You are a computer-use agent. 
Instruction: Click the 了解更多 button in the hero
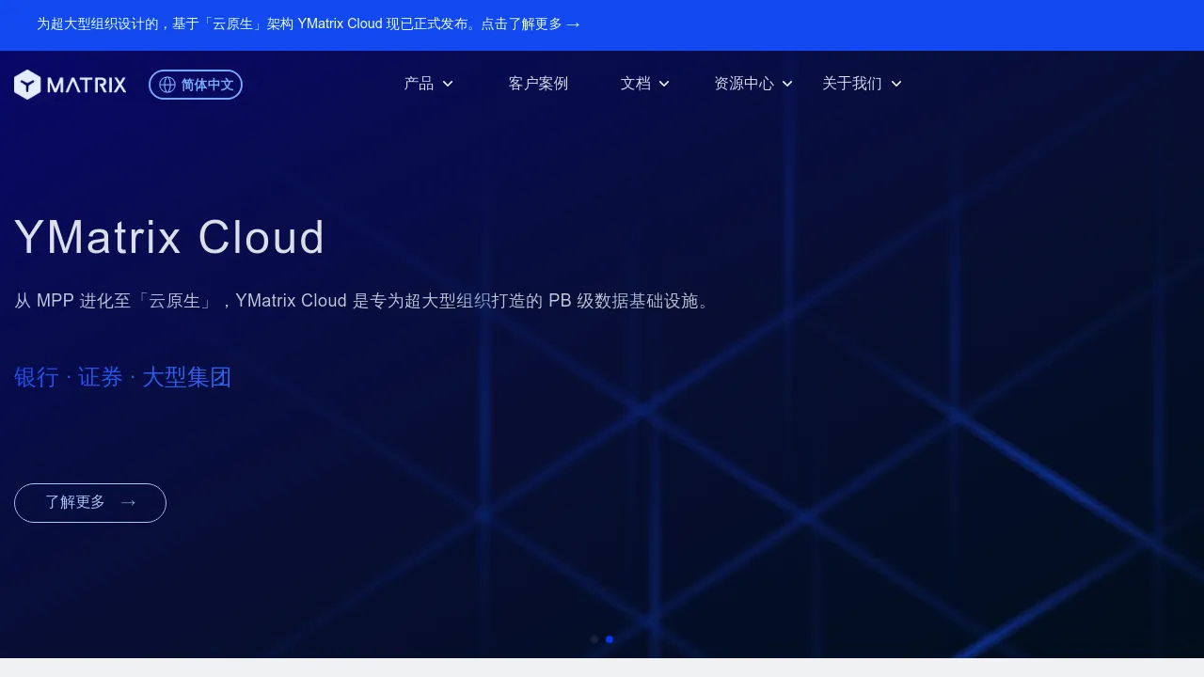tap(90, 503)
